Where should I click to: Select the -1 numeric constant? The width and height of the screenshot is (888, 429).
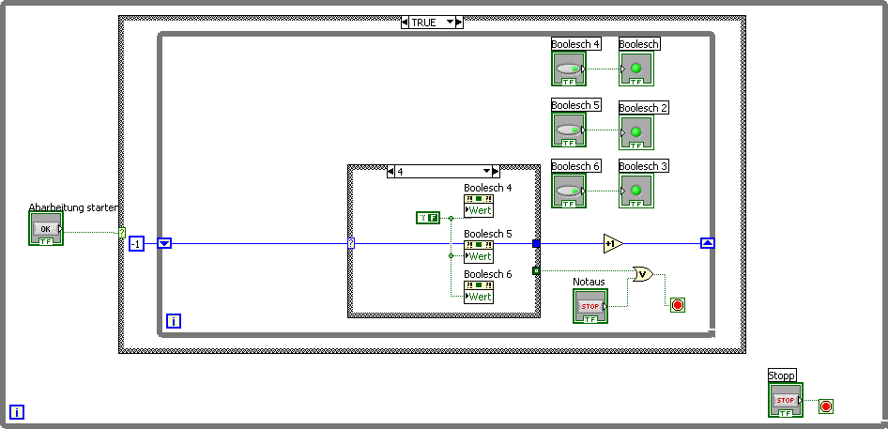136,244
